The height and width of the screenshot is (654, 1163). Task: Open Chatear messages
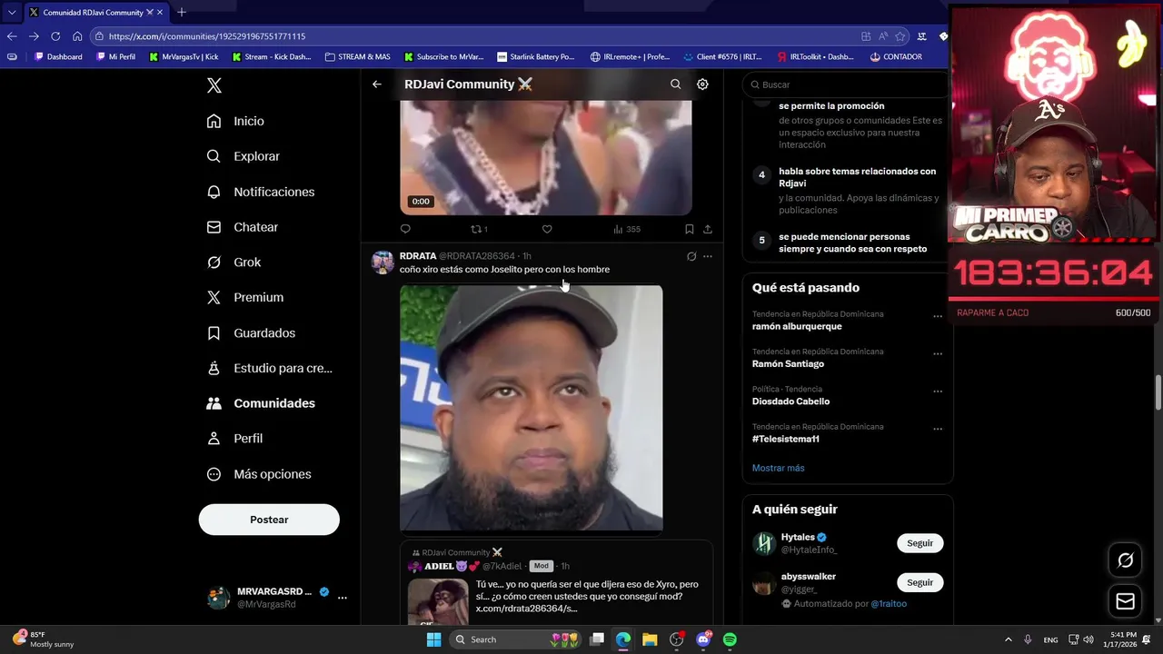pyautogui.click(x=242, y=227)
